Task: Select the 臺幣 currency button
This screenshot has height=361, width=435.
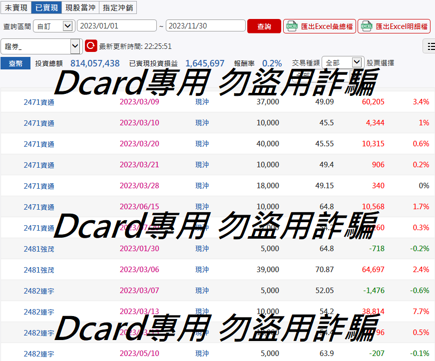Action: tap(15, 63)
